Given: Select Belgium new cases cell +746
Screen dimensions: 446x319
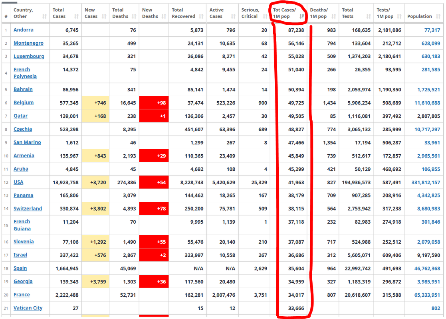Looking at the screenshot, I should click(95, 103).
